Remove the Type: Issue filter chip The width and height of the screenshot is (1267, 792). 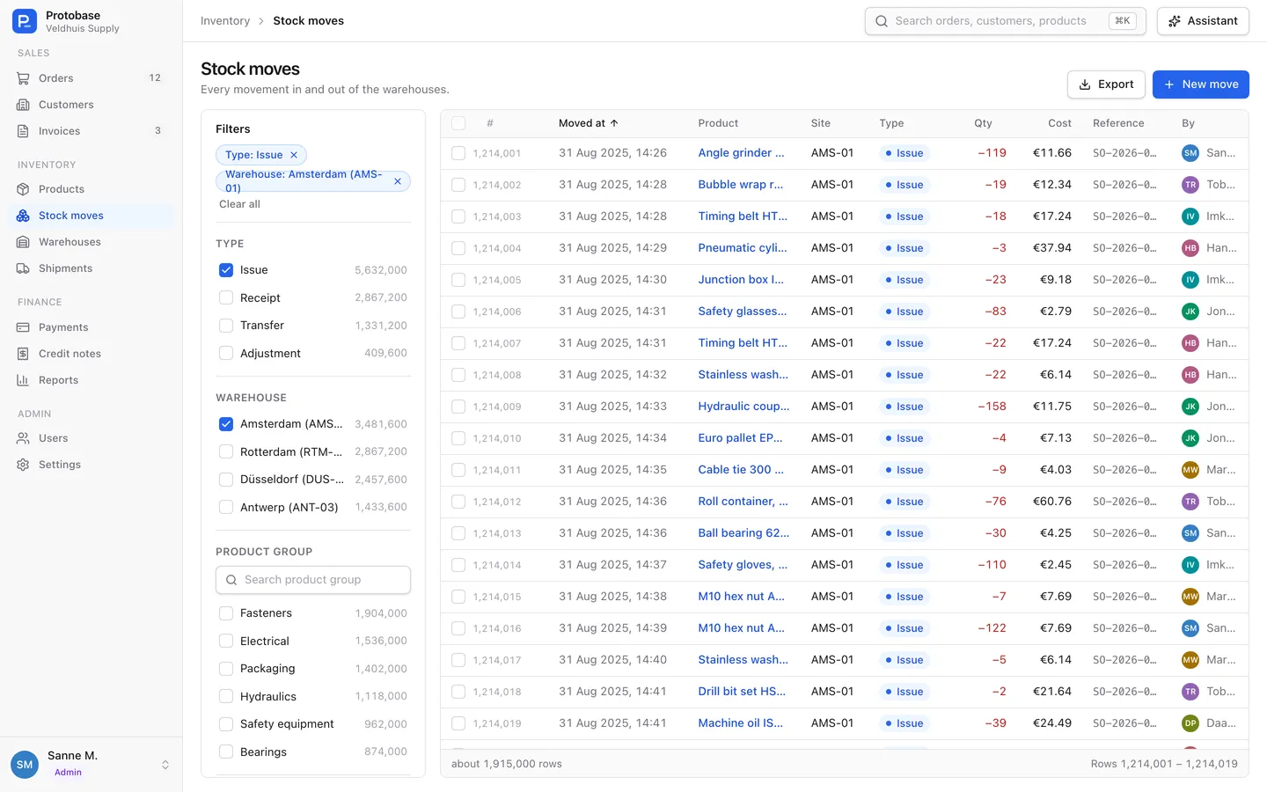(x=294, y=155)
